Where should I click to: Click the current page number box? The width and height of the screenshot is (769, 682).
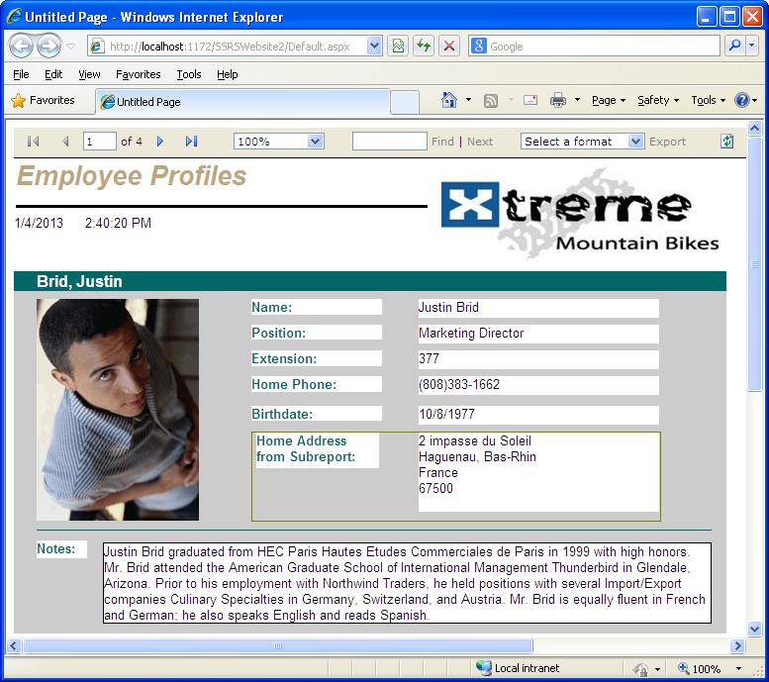point(100,142)
